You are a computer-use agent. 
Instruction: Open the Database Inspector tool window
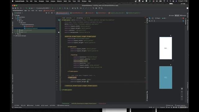coord(63,105)
